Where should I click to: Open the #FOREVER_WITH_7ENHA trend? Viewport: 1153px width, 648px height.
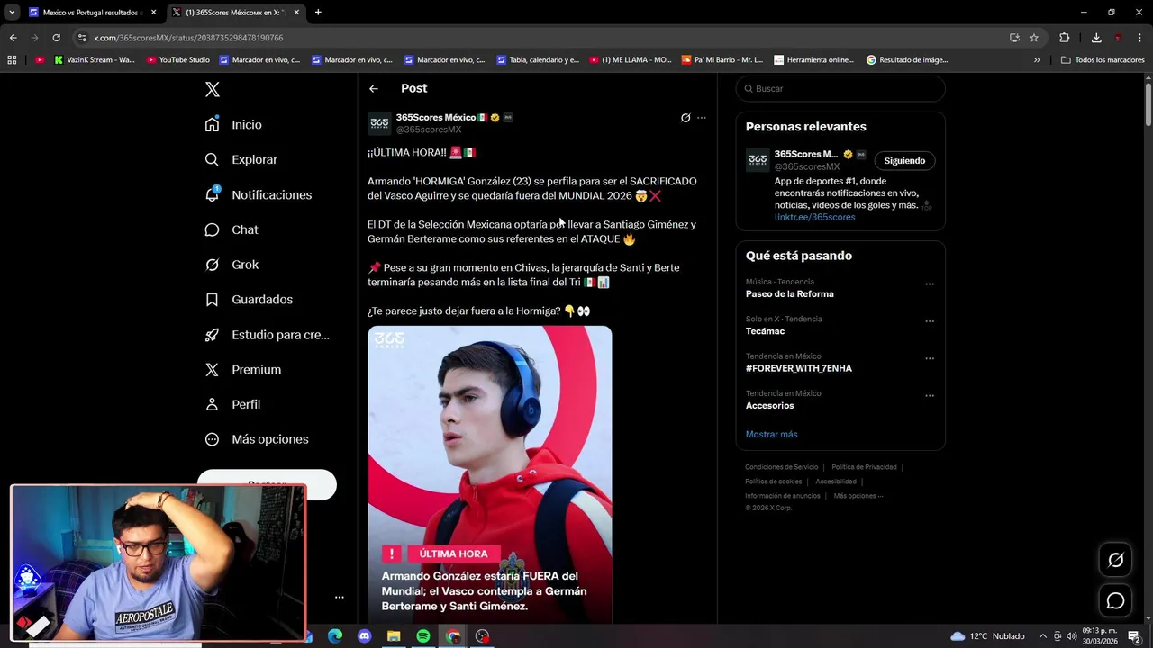[x=799, y=368]
